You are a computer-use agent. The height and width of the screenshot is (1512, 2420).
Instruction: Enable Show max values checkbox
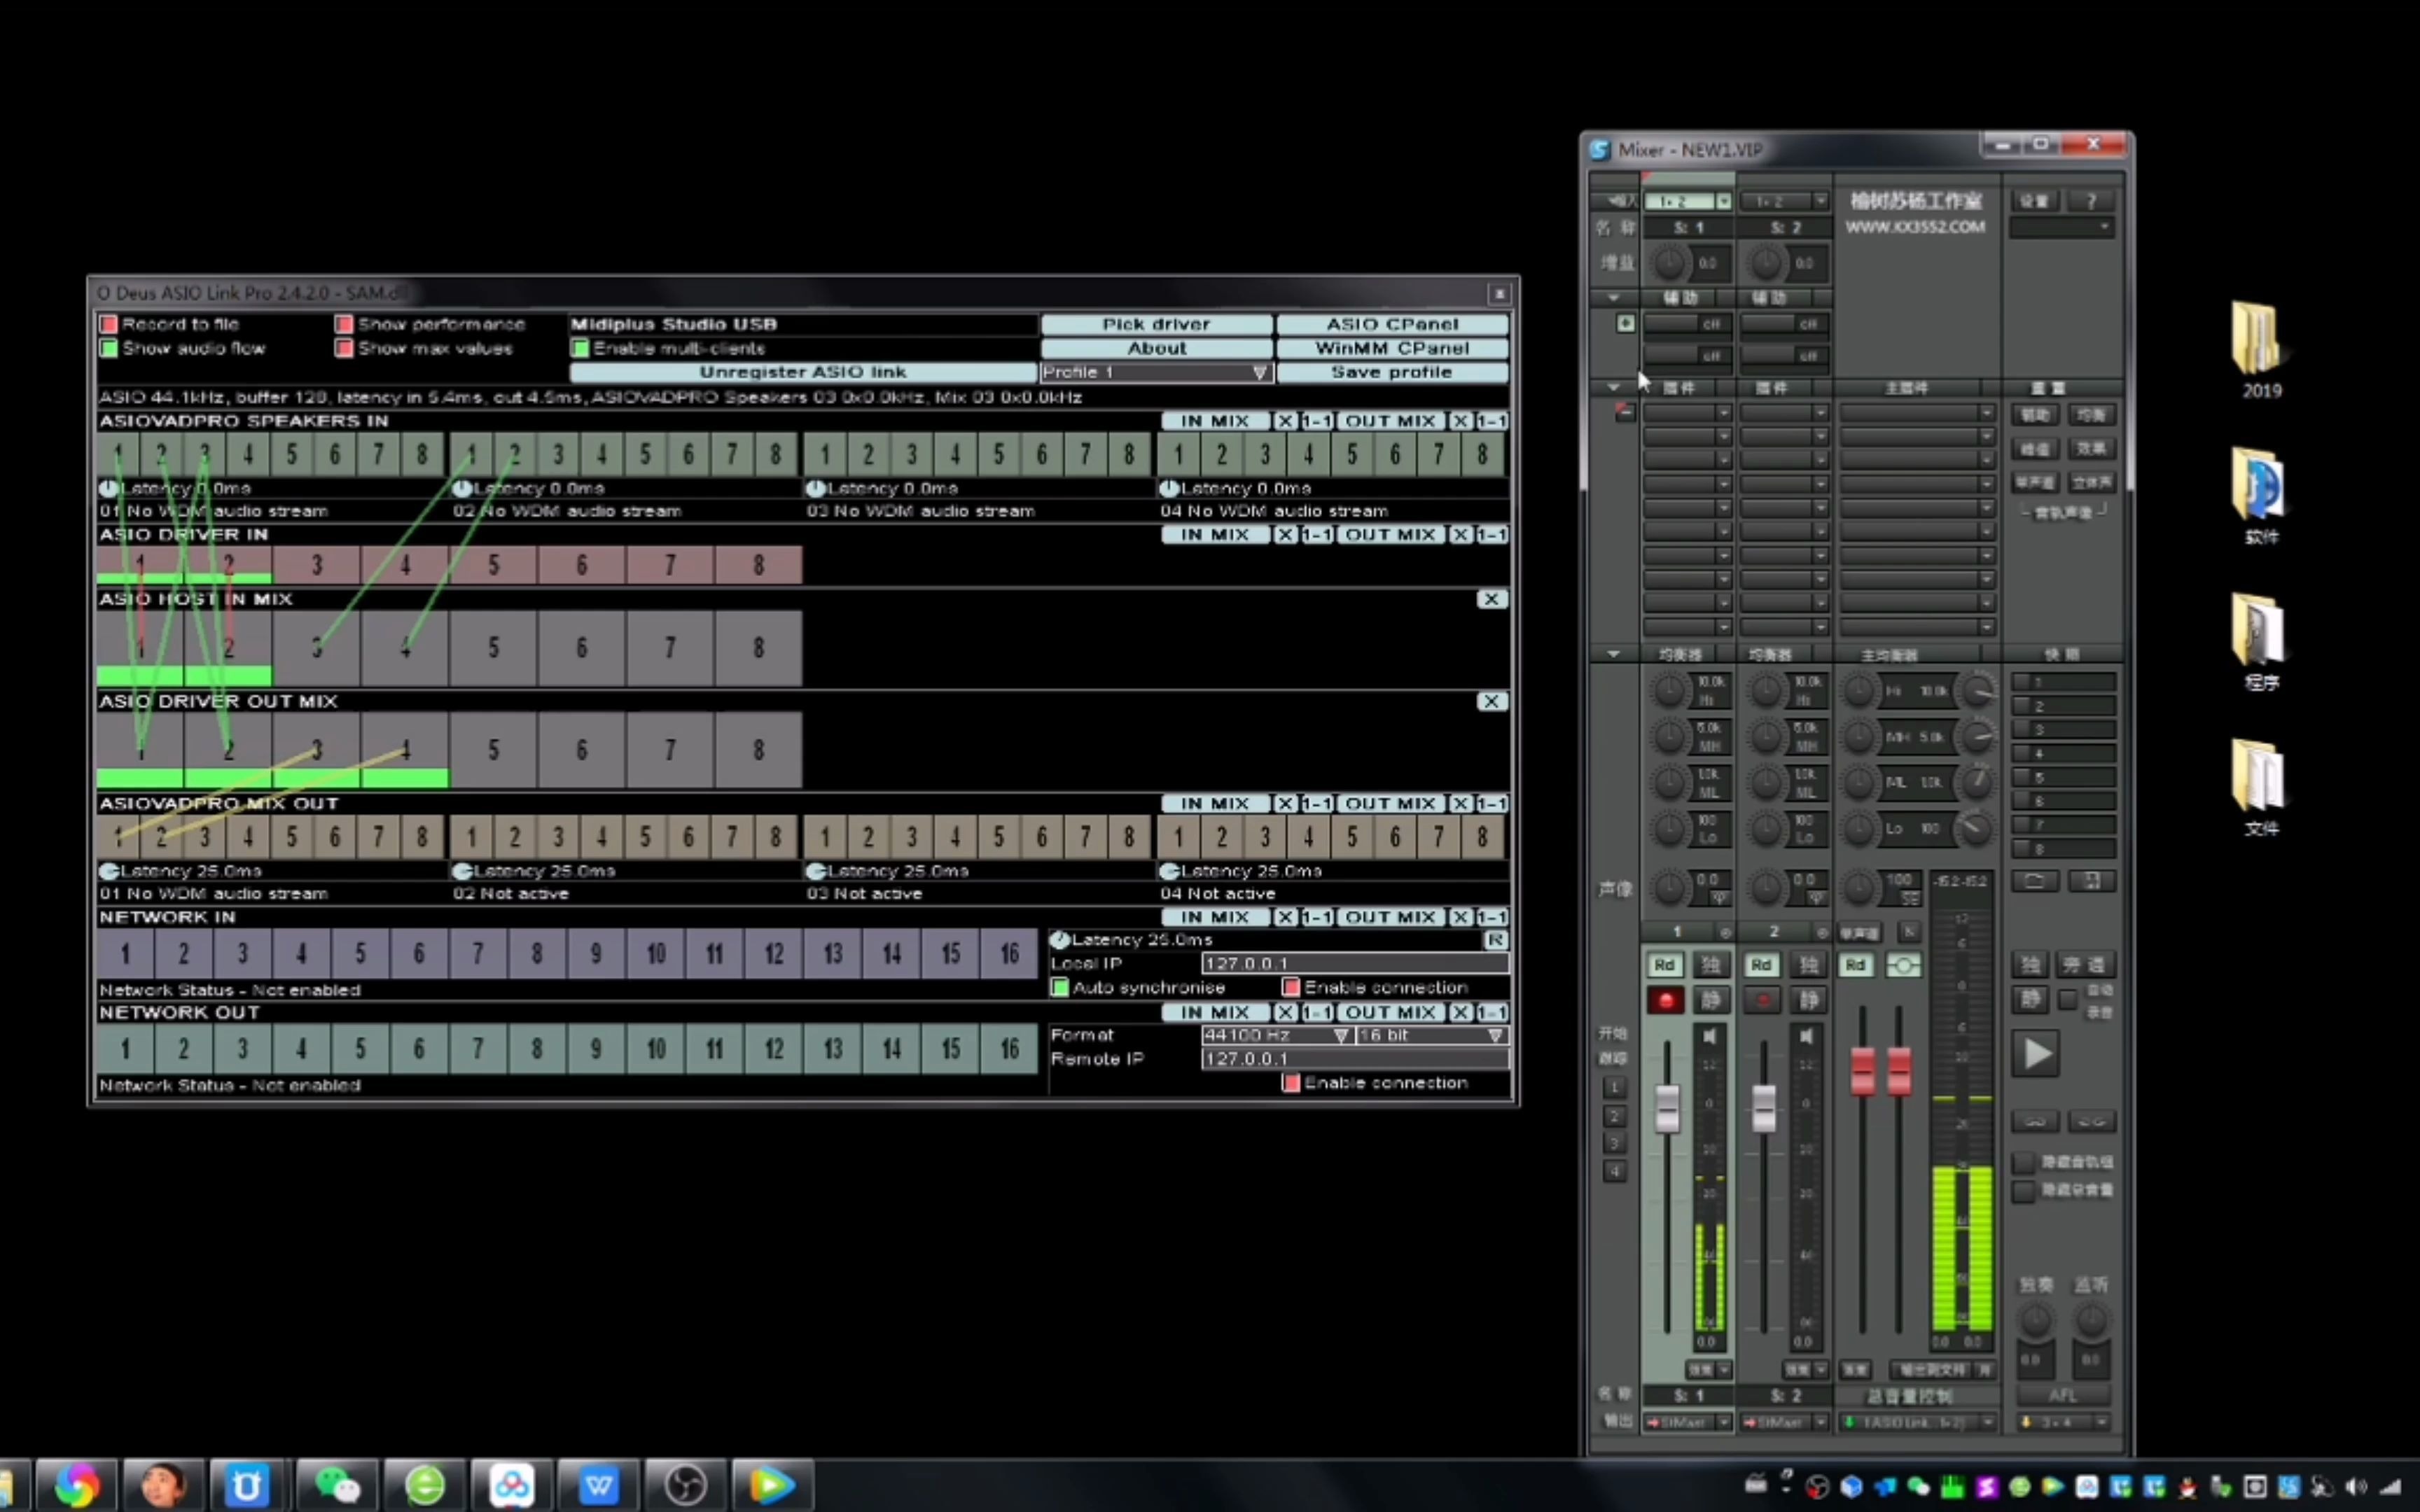coord(344,348)
